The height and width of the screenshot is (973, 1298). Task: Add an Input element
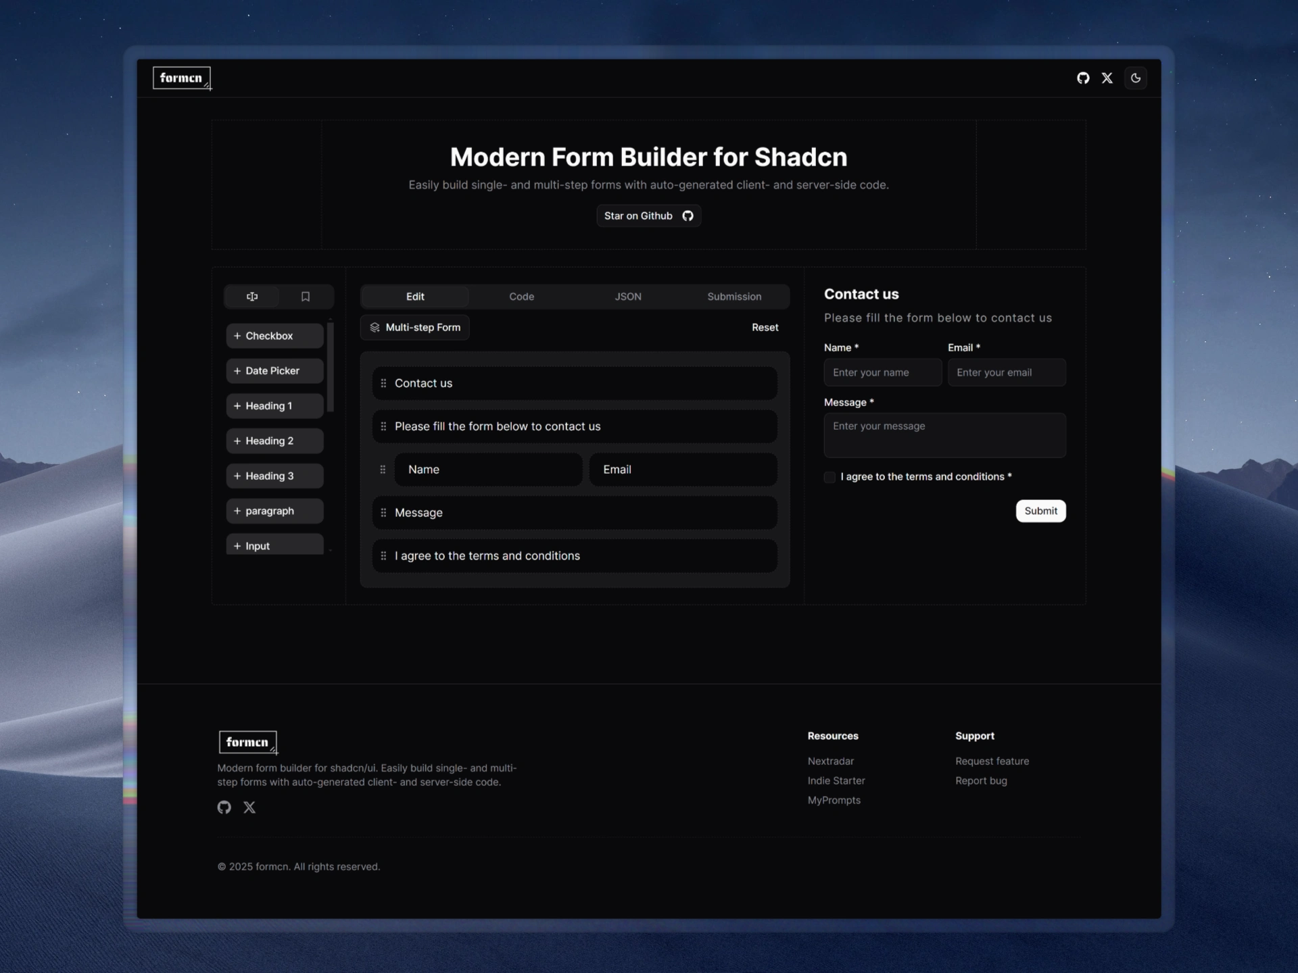274,545
